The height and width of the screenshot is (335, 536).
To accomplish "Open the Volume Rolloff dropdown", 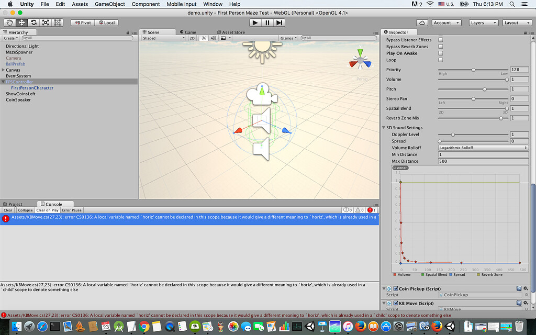I will pyautogui.click(x=483, y=147).
